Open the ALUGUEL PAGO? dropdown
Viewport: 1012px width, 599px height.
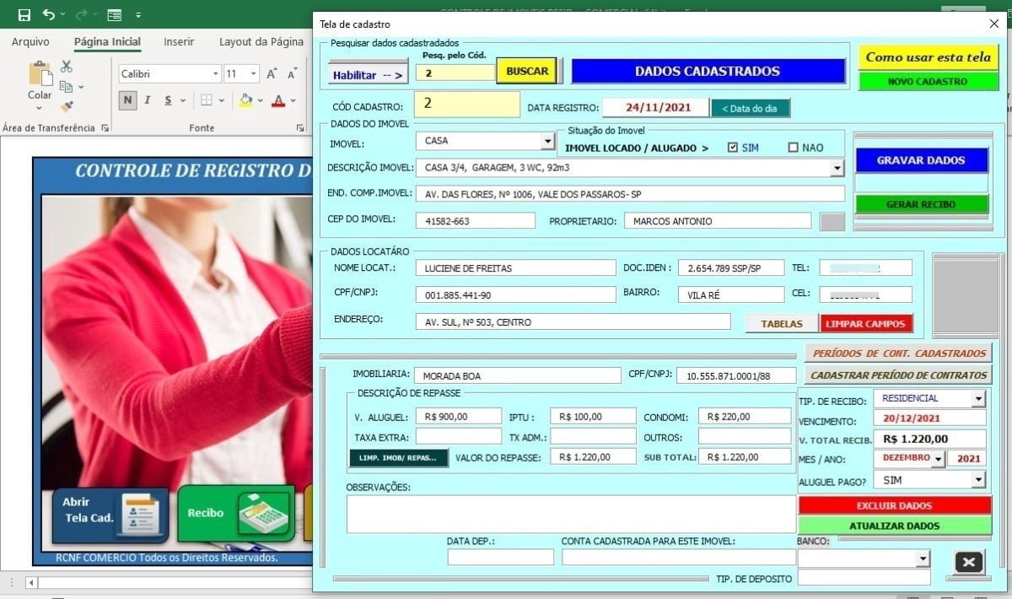pos(978,480)
